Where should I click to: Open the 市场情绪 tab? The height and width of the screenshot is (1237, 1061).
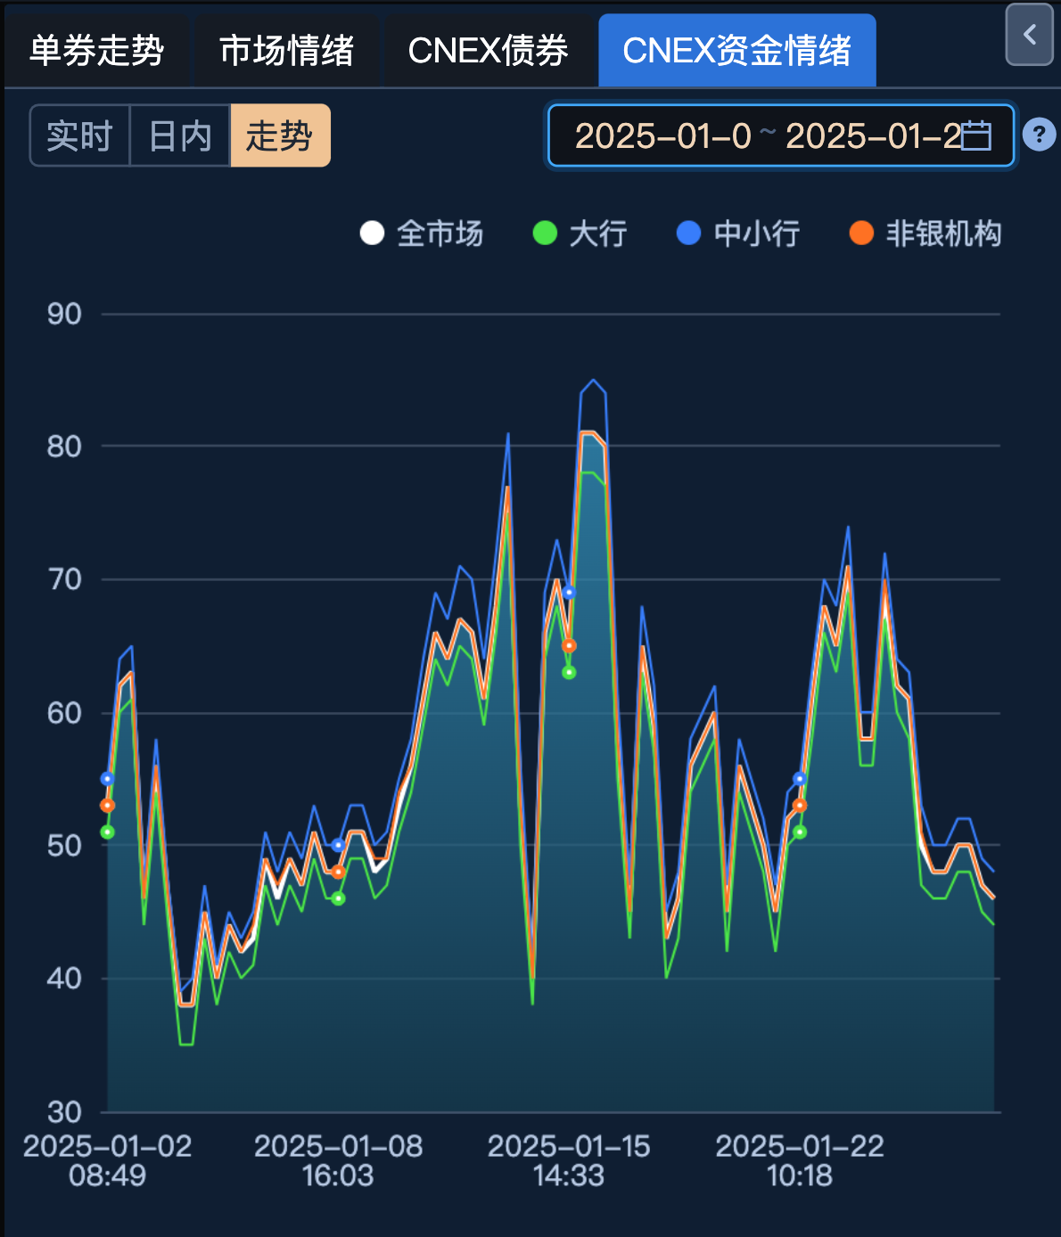(287, 50)
